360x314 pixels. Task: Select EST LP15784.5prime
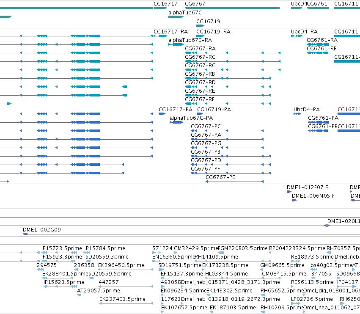pos(104,248)
